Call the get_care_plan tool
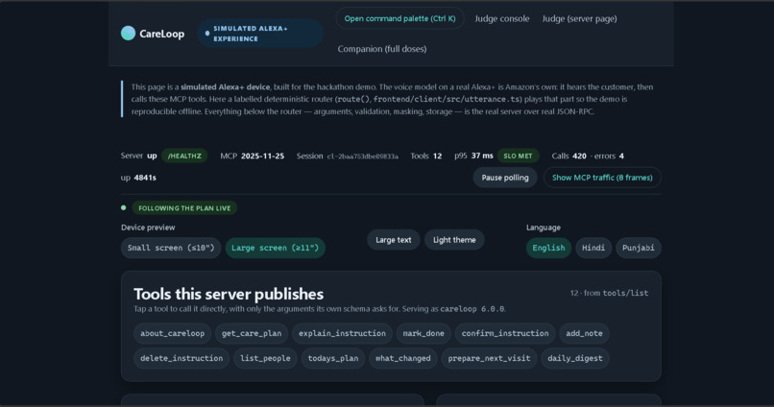The image size is (774, 407). (x=252, y=333)
